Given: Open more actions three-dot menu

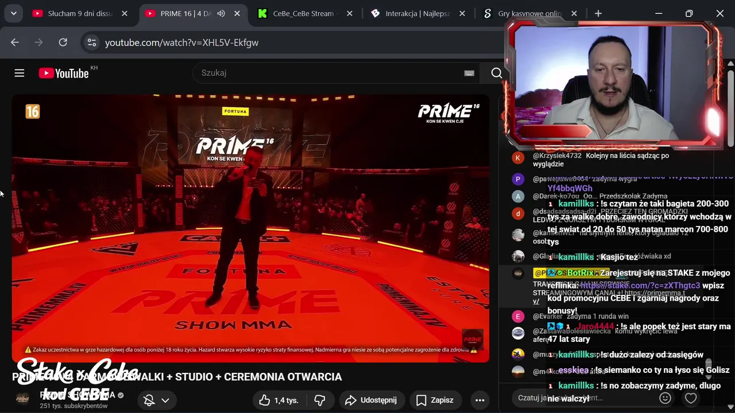Looking at the screenshot, I should [x=479, y=400].
